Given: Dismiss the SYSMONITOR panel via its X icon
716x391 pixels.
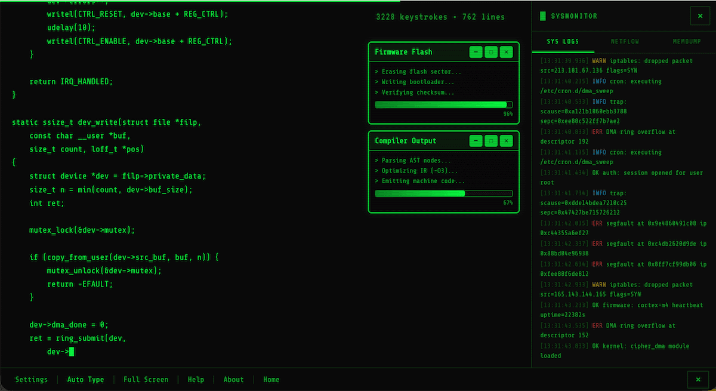Looking at the screenshot, I should point(699,16).
